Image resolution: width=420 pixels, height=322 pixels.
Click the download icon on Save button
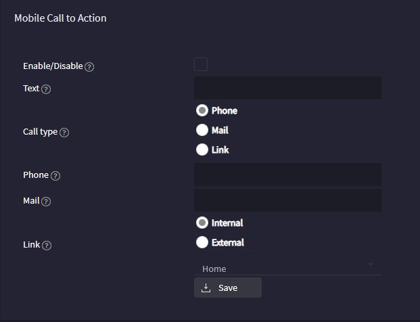pyautogui.click(x=206, y=287)
